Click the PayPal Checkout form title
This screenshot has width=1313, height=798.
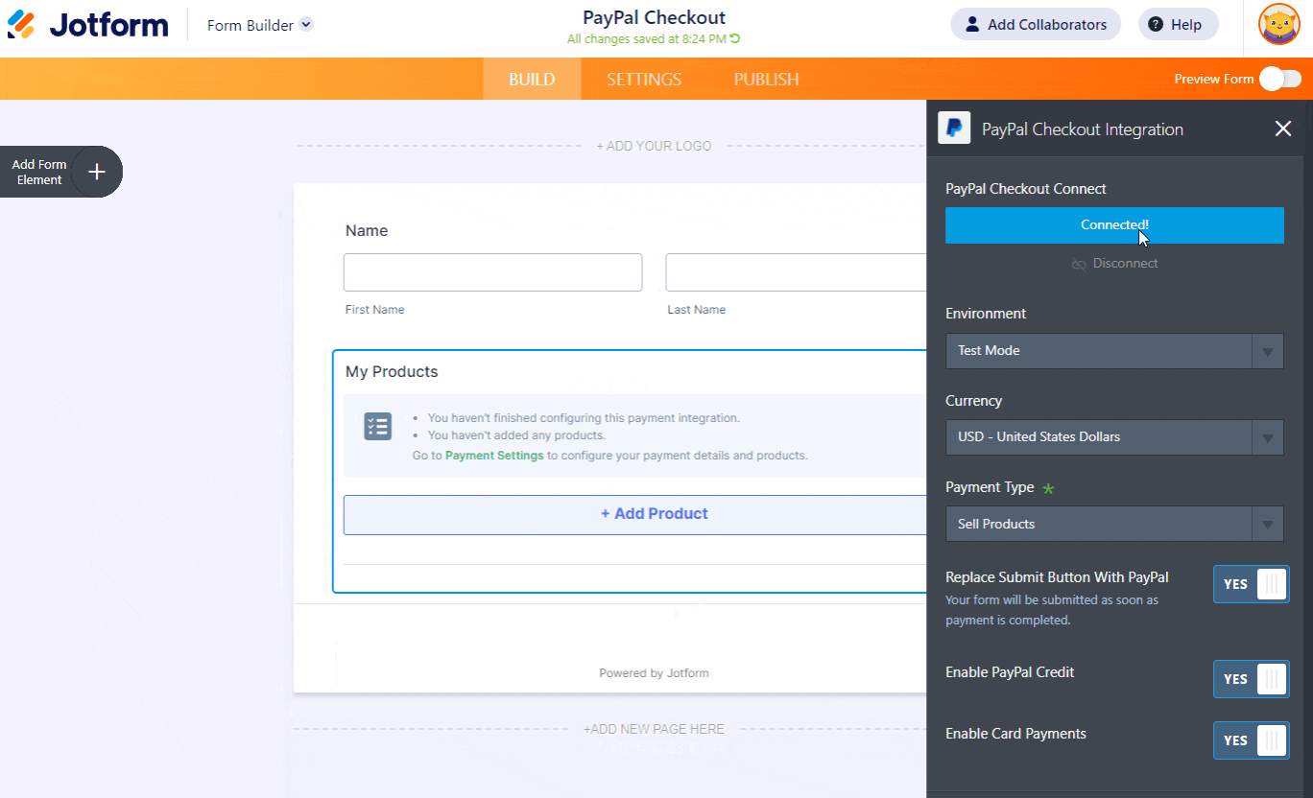coord(654,17)
